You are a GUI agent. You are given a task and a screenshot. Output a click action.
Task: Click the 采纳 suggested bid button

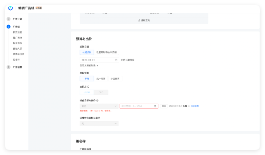tap(164, 106)
